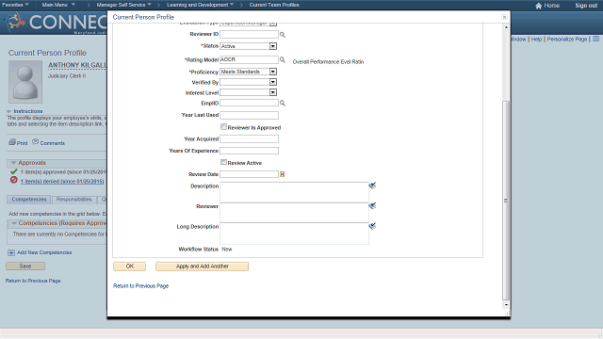Switch to the Responsibilities tab

coord(73,200)
